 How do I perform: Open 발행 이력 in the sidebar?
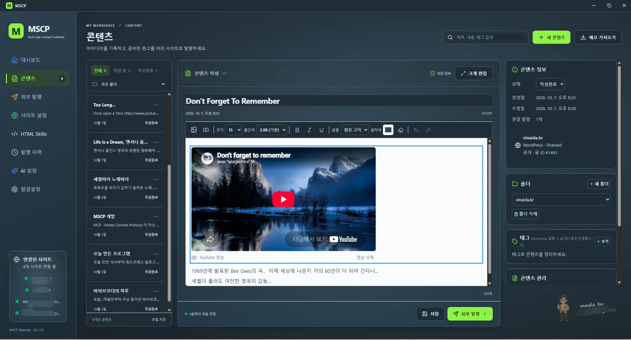pos(38,152)
